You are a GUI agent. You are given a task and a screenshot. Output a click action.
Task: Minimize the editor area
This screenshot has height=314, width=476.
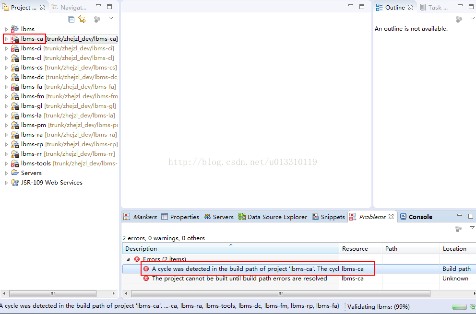click(351, 6)
